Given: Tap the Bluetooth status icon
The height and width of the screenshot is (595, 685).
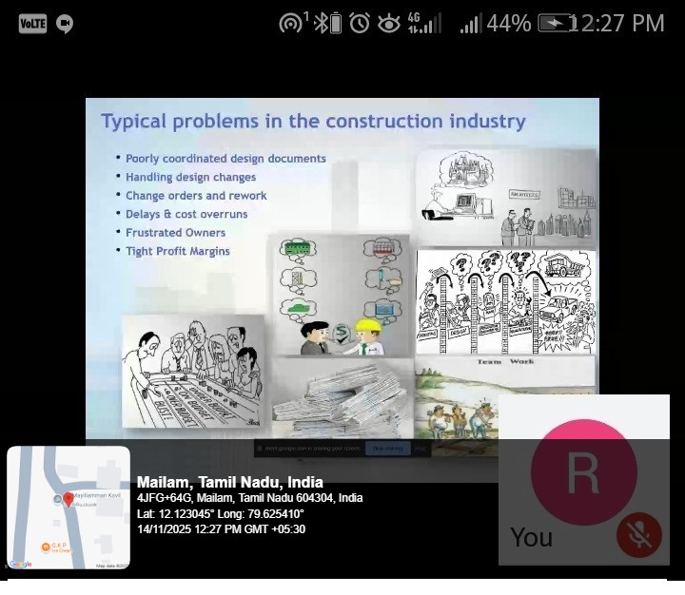Looking at the screenshot, I should [327, 24].
